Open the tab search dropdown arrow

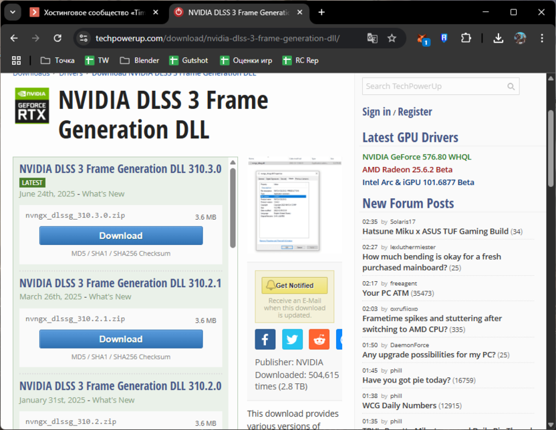tap(13, 13)
